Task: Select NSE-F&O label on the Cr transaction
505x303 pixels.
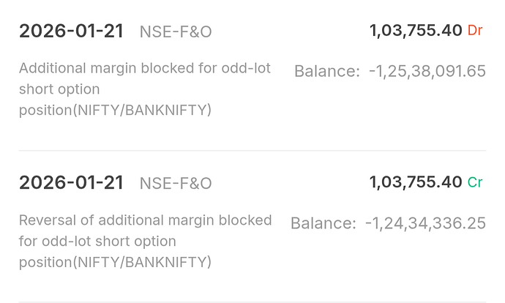Action: [x=176, y=183]
